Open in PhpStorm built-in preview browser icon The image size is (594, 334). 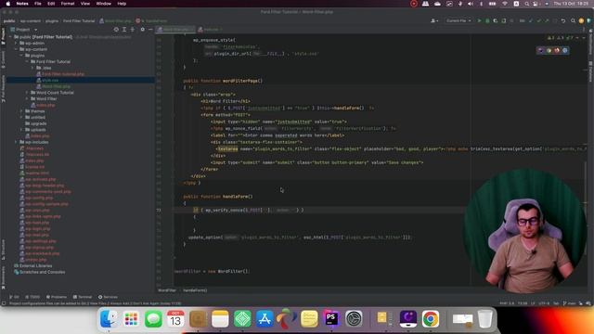point(541,50)
